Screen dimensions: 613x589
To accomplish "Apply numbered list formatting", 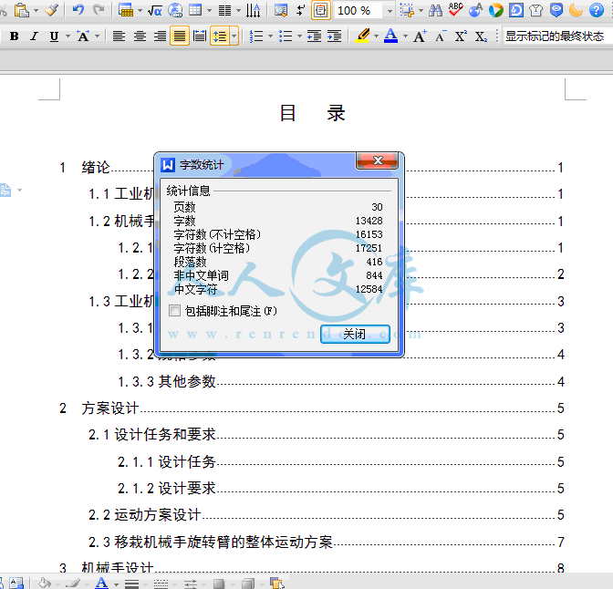I will pos(256,36).
